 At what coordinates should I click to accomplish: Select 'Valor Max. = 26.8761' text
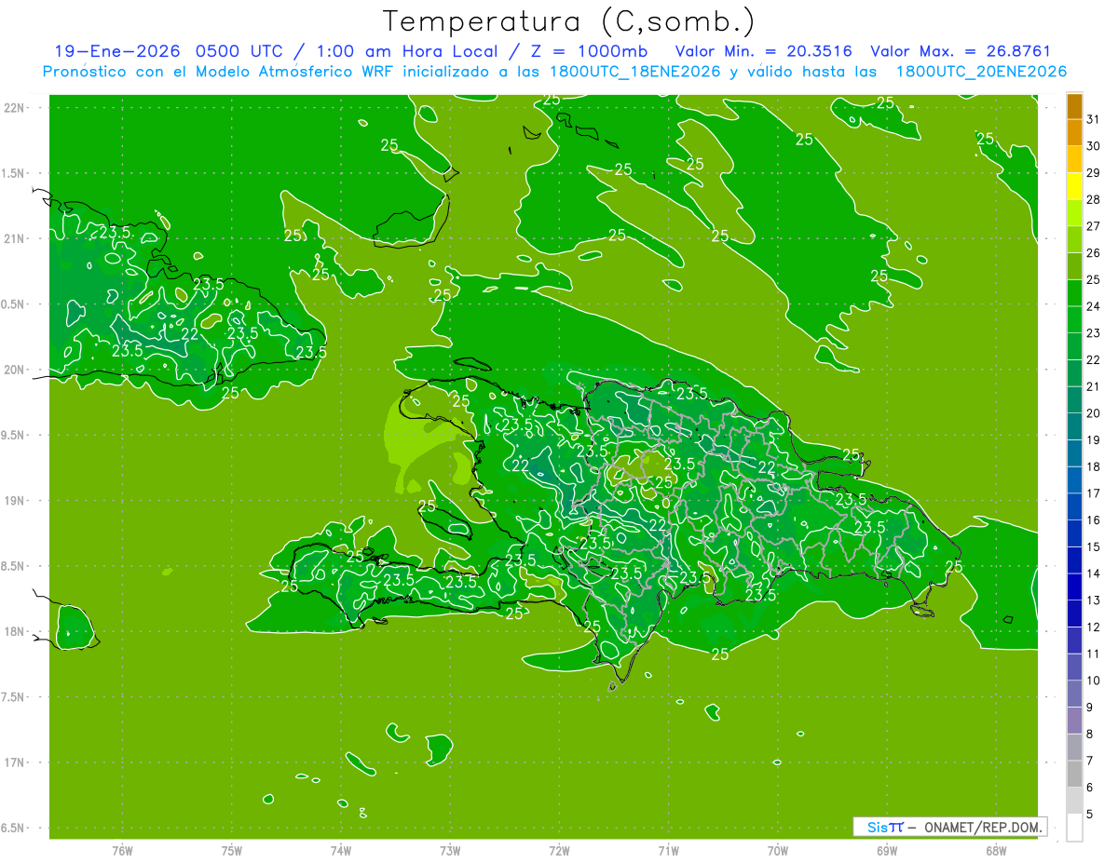pyautogui.click(x=961, y=51)
